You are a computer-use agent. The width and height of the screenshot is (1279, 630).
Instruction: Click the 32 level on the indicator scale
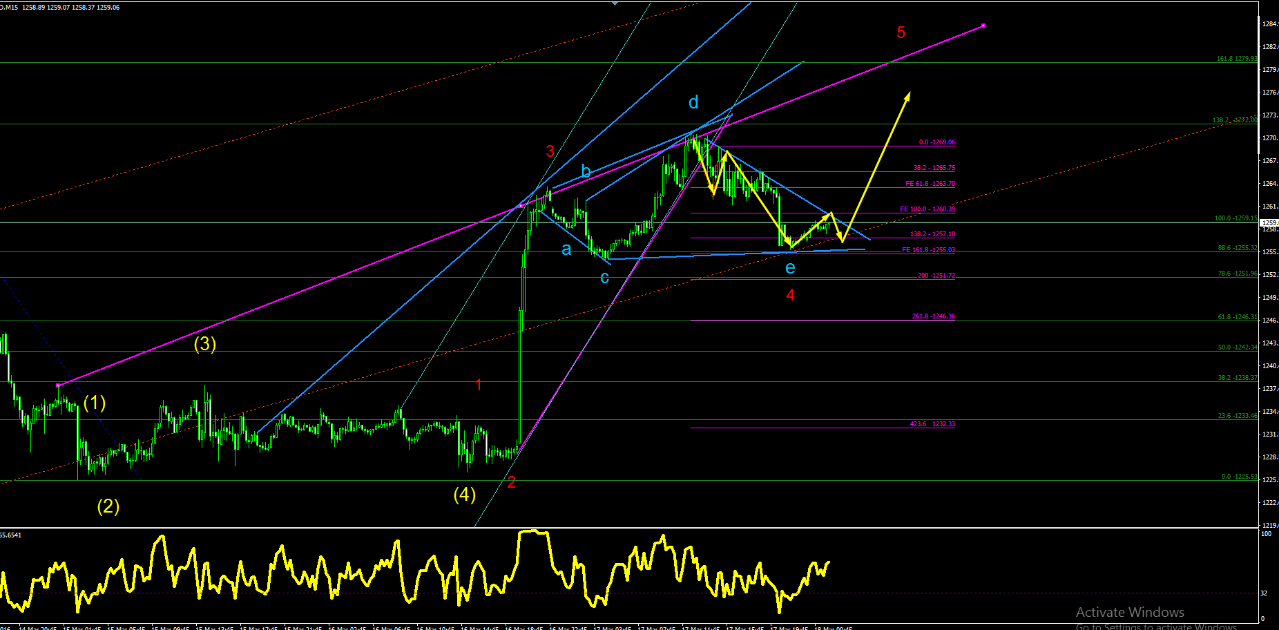[1264, 593]
